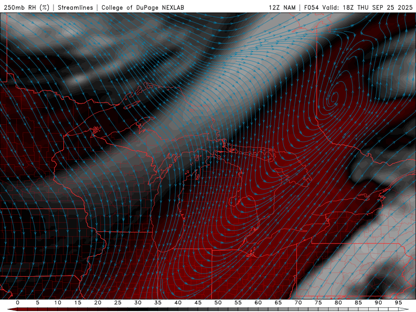Viewport: 416px width, 312px height.
Task: Click the "90" label on the color scale
Action: [x=378, y=303]
